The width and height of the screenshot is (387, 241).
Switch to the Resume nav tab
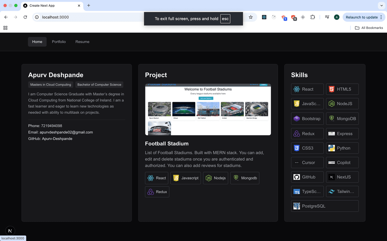click(x=83, y=42)
